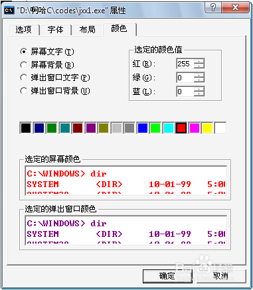253x290 pixels.
Task: Pick the teal color swatch
Action: pos(65,128)
